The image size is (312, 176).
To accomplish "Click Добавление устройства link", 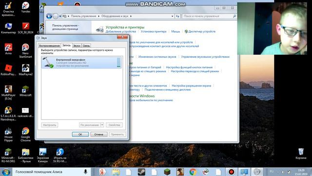I will (121, 31).
